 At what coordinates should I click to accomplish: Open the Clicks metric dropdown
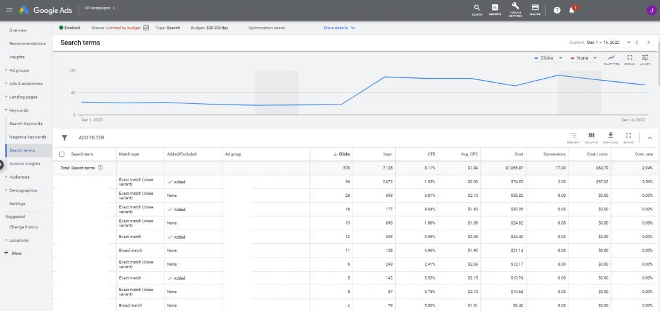pos(548,58)
